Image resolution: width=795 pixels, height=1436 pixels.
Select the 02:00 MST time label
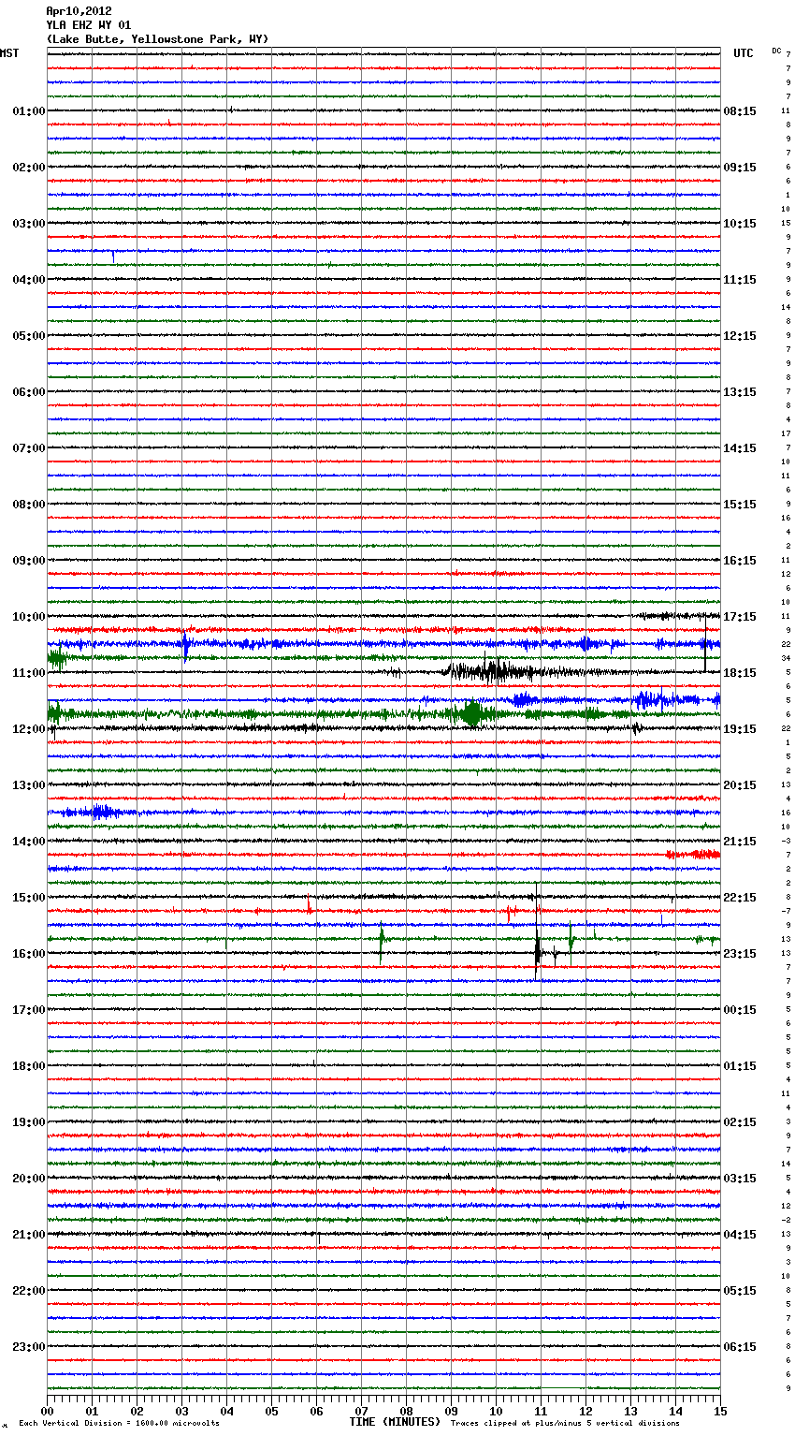(28, 168)
